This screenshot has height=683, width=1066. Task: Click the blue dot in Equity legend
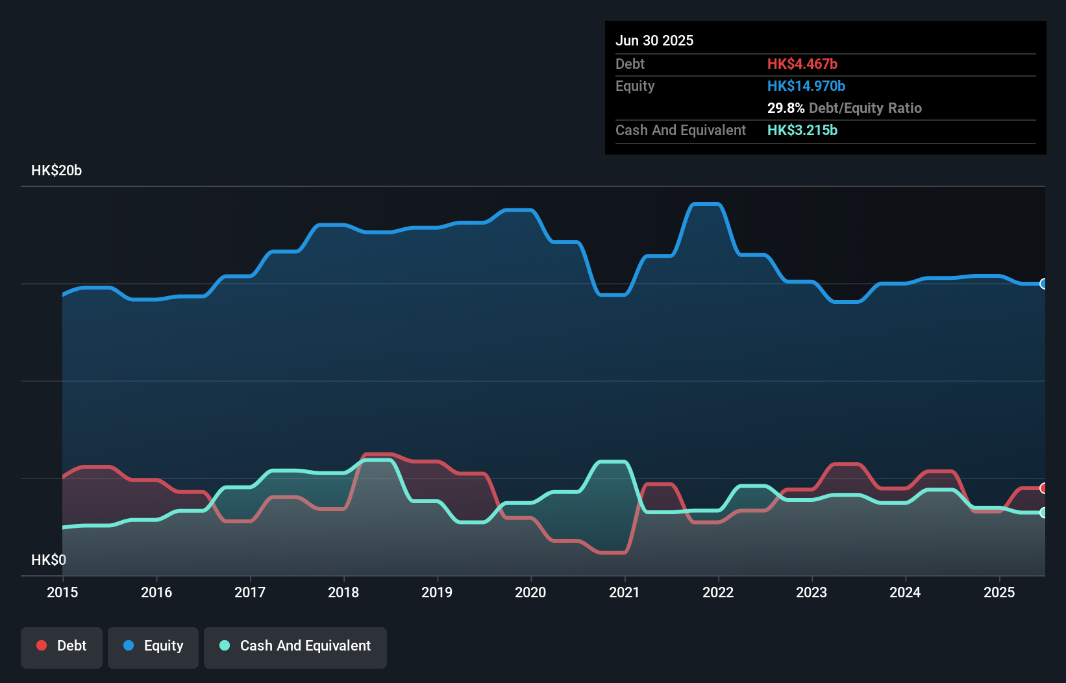[129, 645]
